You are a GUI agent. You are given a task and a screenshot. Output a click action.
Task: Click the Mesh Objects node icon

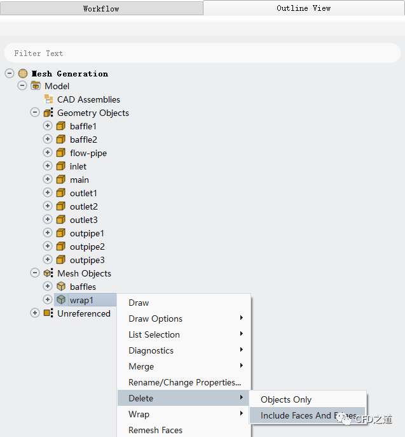coord(48,273)
